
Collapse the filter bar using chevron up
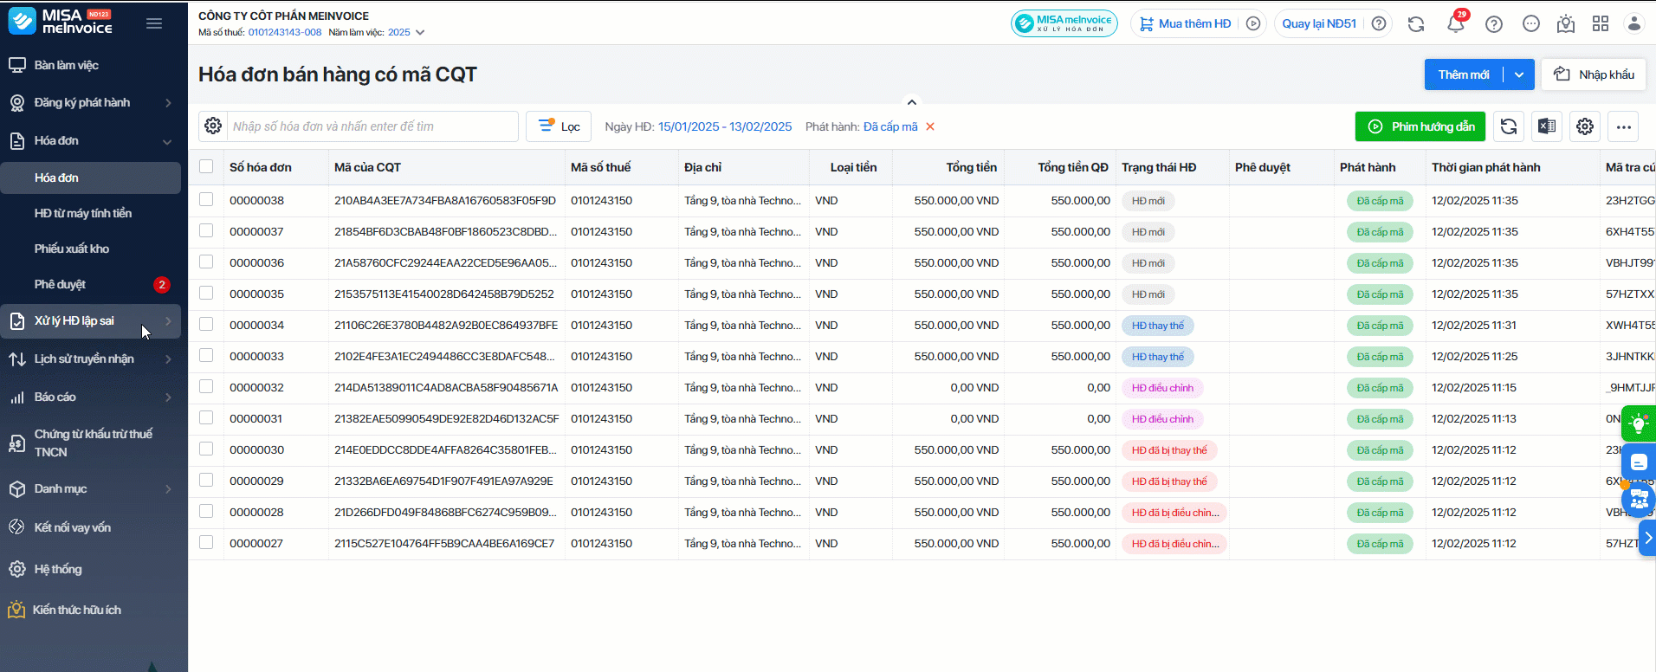click(x=911, y=101)
